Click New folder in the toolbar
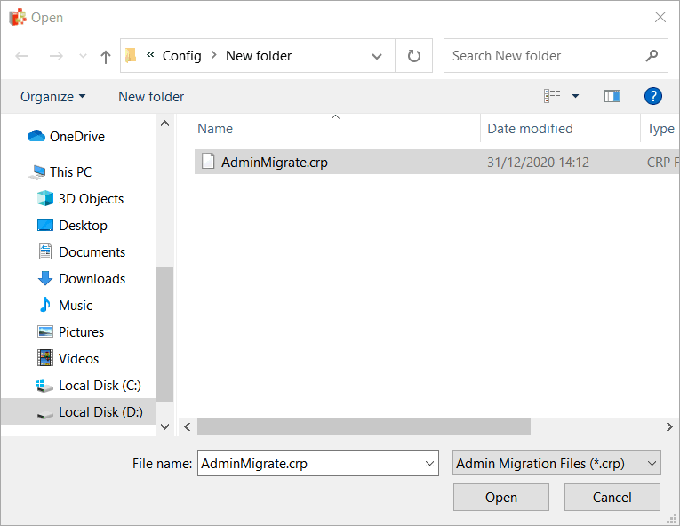 point(151,96)
